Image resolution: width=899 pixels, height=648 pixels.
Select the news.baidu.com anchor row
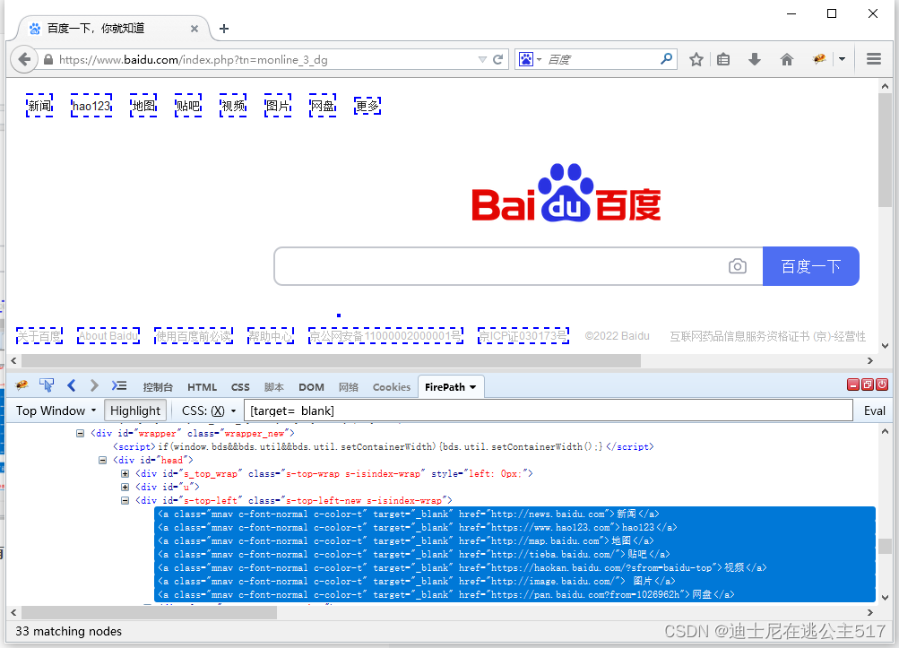(514, 514)
